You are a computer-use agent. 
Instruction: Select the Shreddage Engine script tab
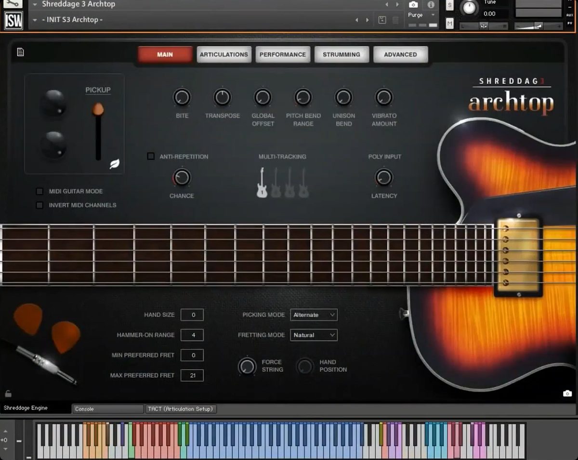coord(36,408)
